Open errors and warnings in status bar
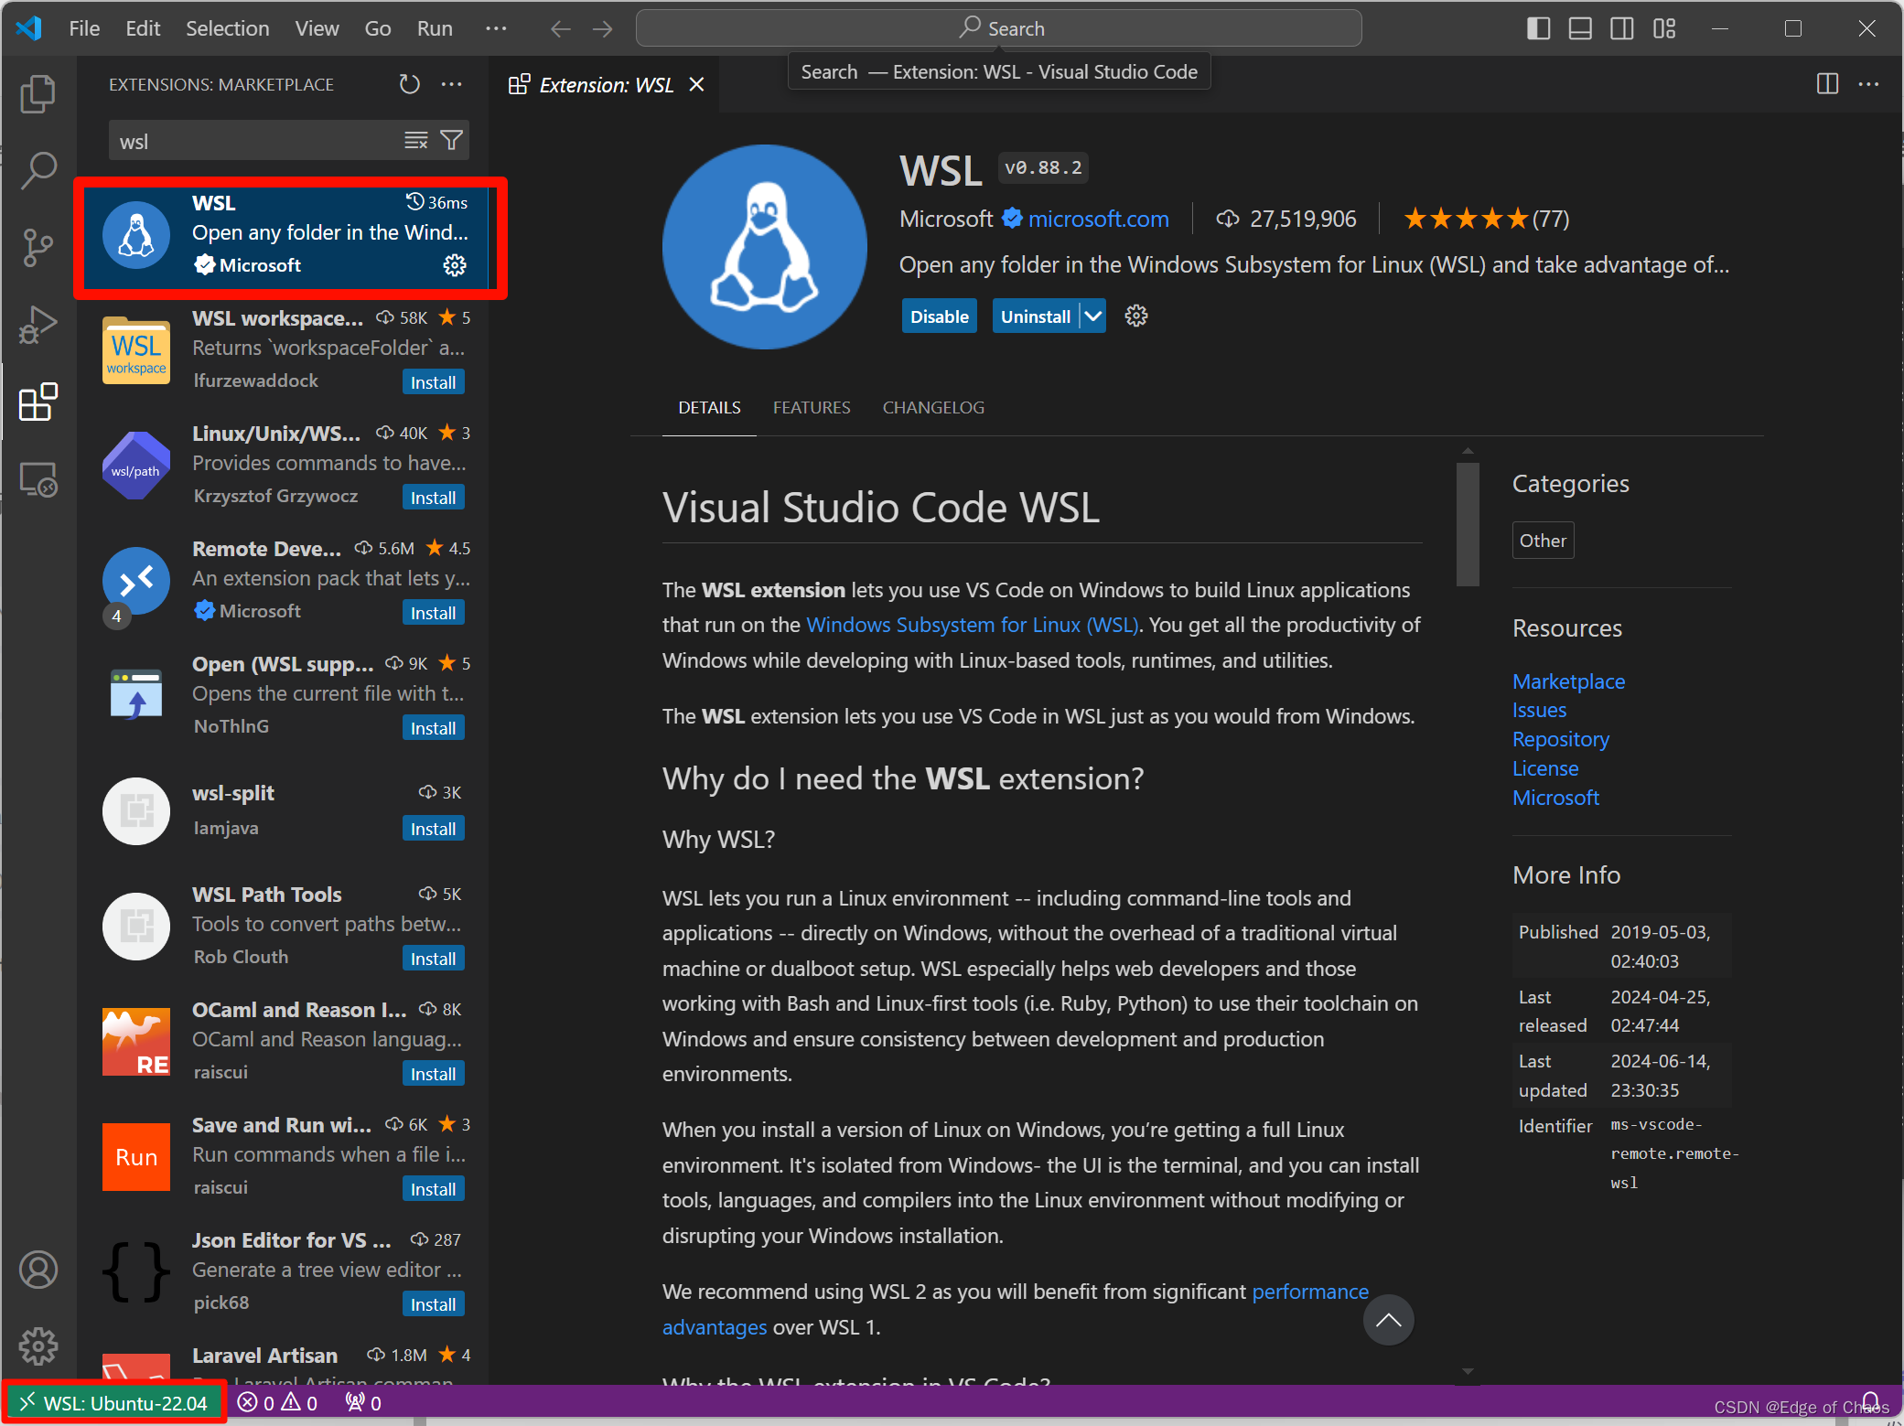Image resolution: width=1904 pixels, height=1426 pixels. tap(277, 1403)
